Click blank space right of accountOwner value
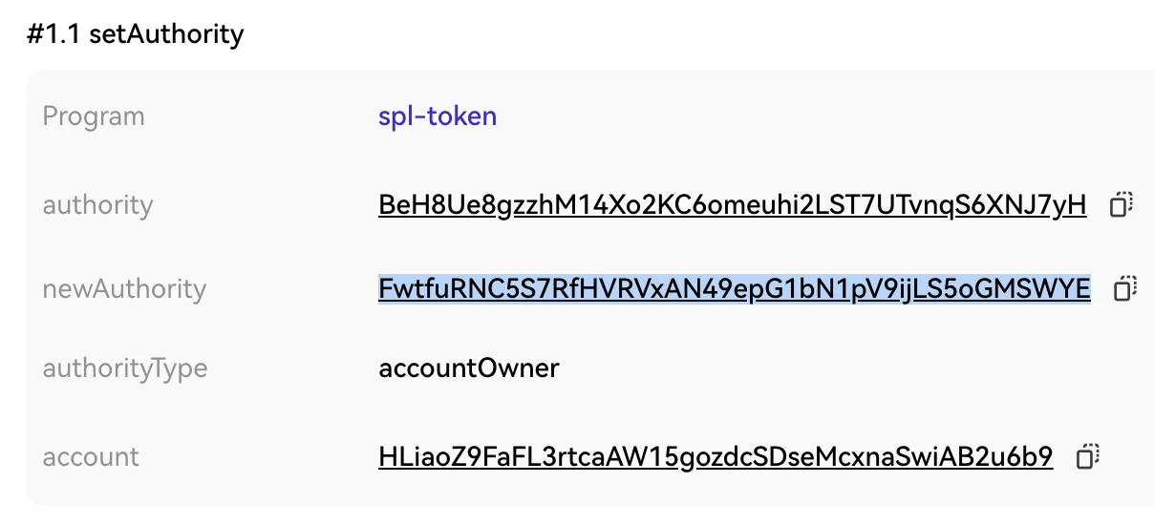Image resolution: width=1154 pixels, height=525 pixels. (812, 368)
